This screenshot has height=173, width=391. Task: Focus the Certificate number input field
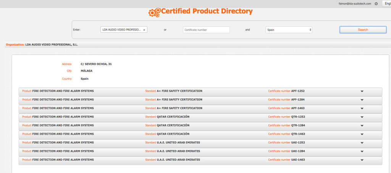click(x=206, y=30)
